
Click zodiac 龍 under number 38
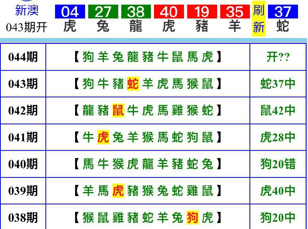tap(136, 26)
